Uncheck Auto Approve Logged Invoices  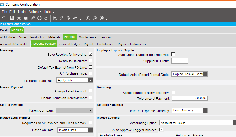(161, 130)
